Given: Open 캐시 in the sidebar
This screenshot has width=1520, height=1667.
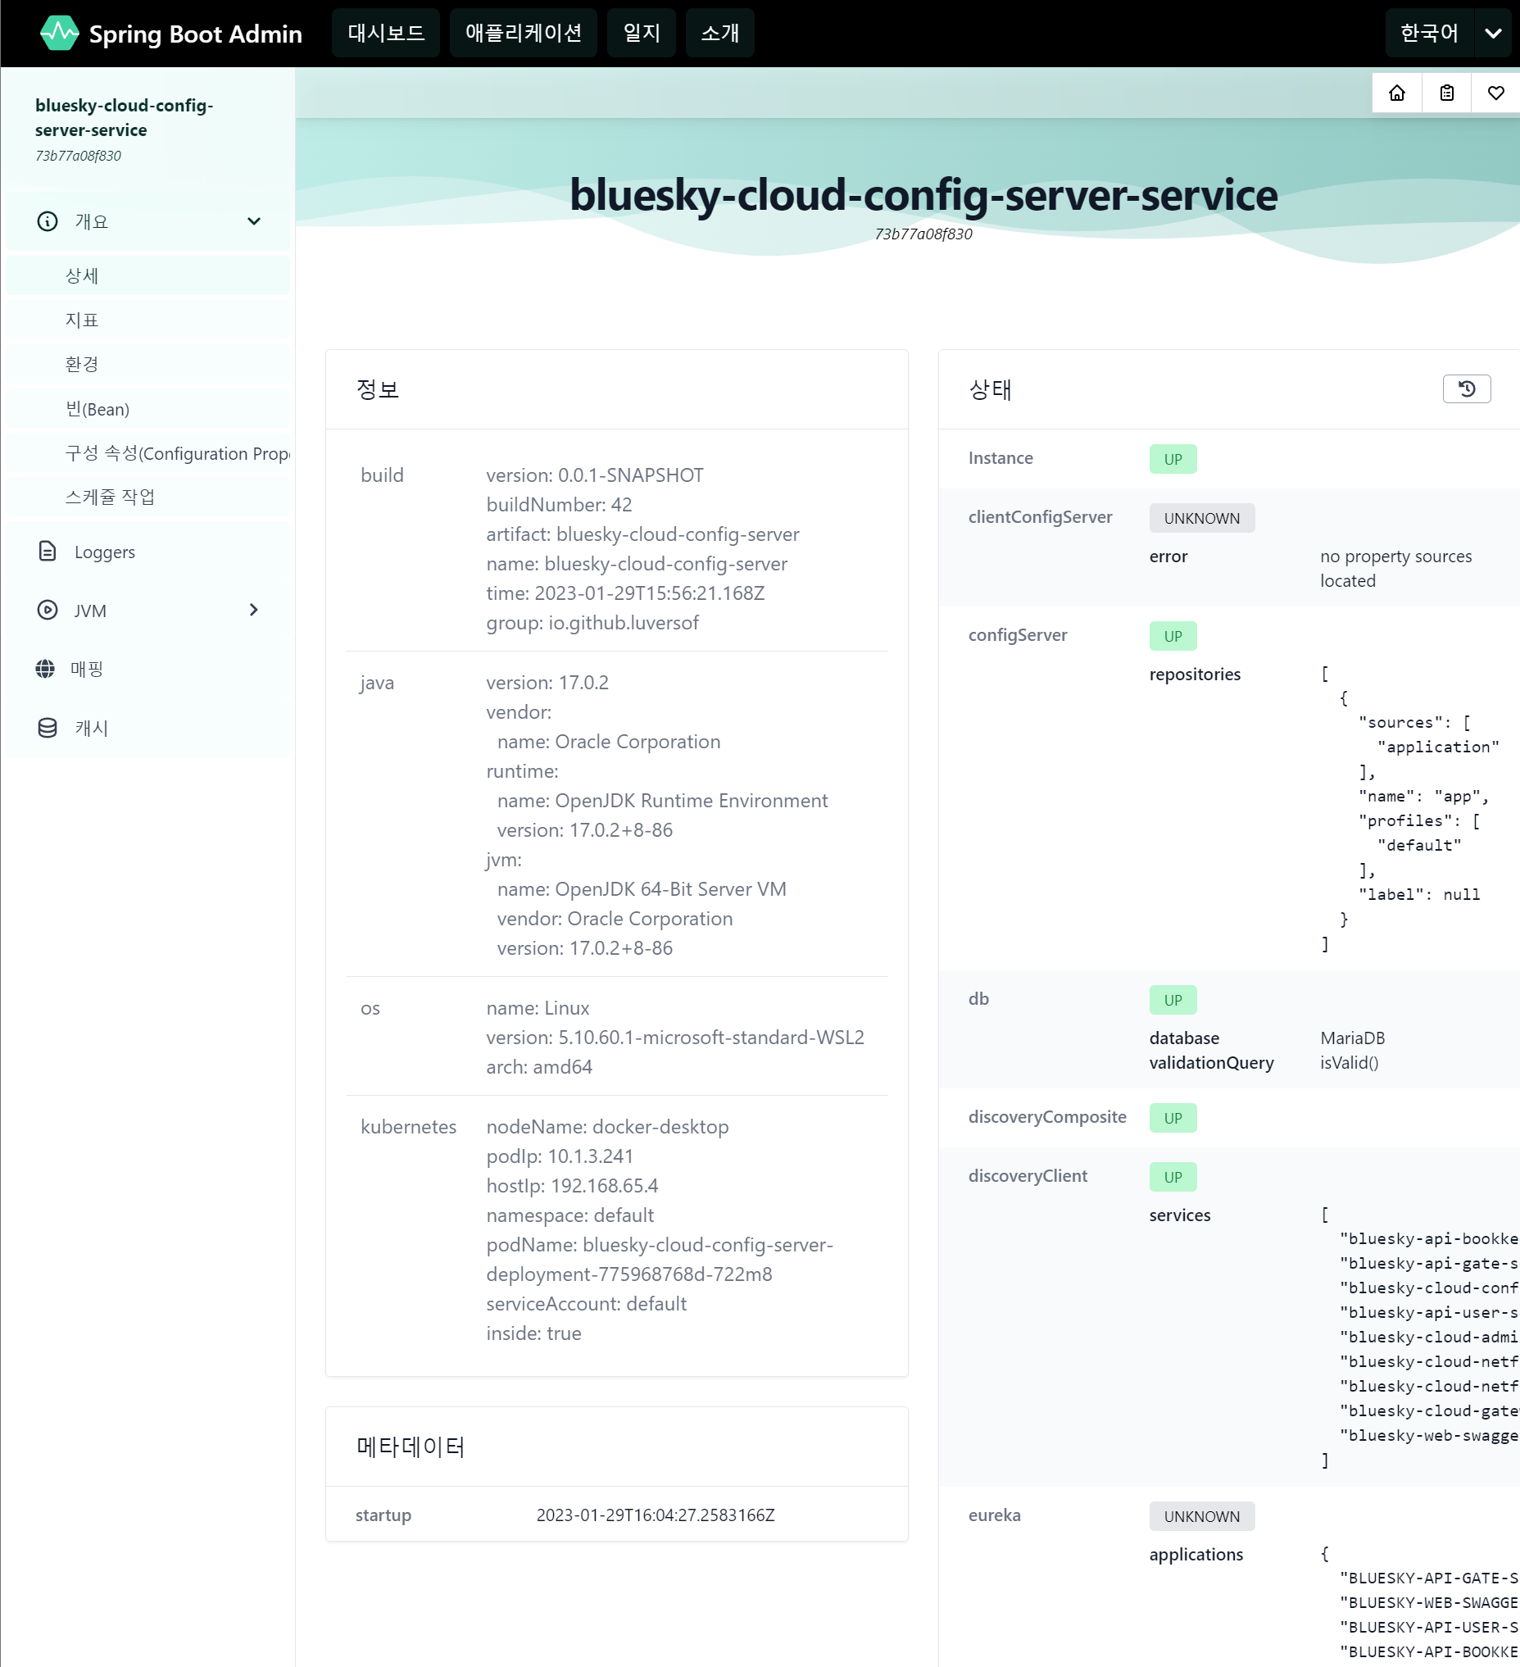Looking at the screenshot, I should coord(148,728).
